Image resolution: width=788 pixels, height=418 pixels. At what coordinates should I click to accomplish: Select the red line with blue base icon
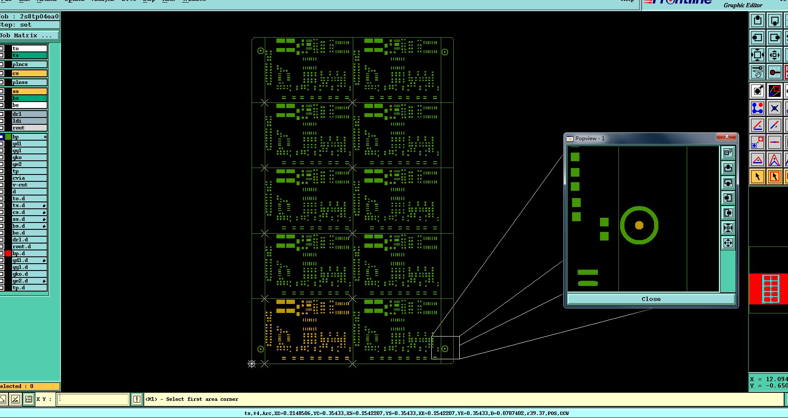click(758, 126)
